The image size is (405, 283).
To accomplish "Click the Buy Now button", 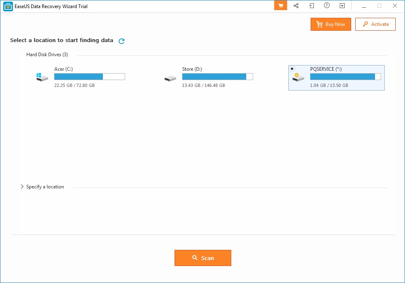I will pos(331,24).
